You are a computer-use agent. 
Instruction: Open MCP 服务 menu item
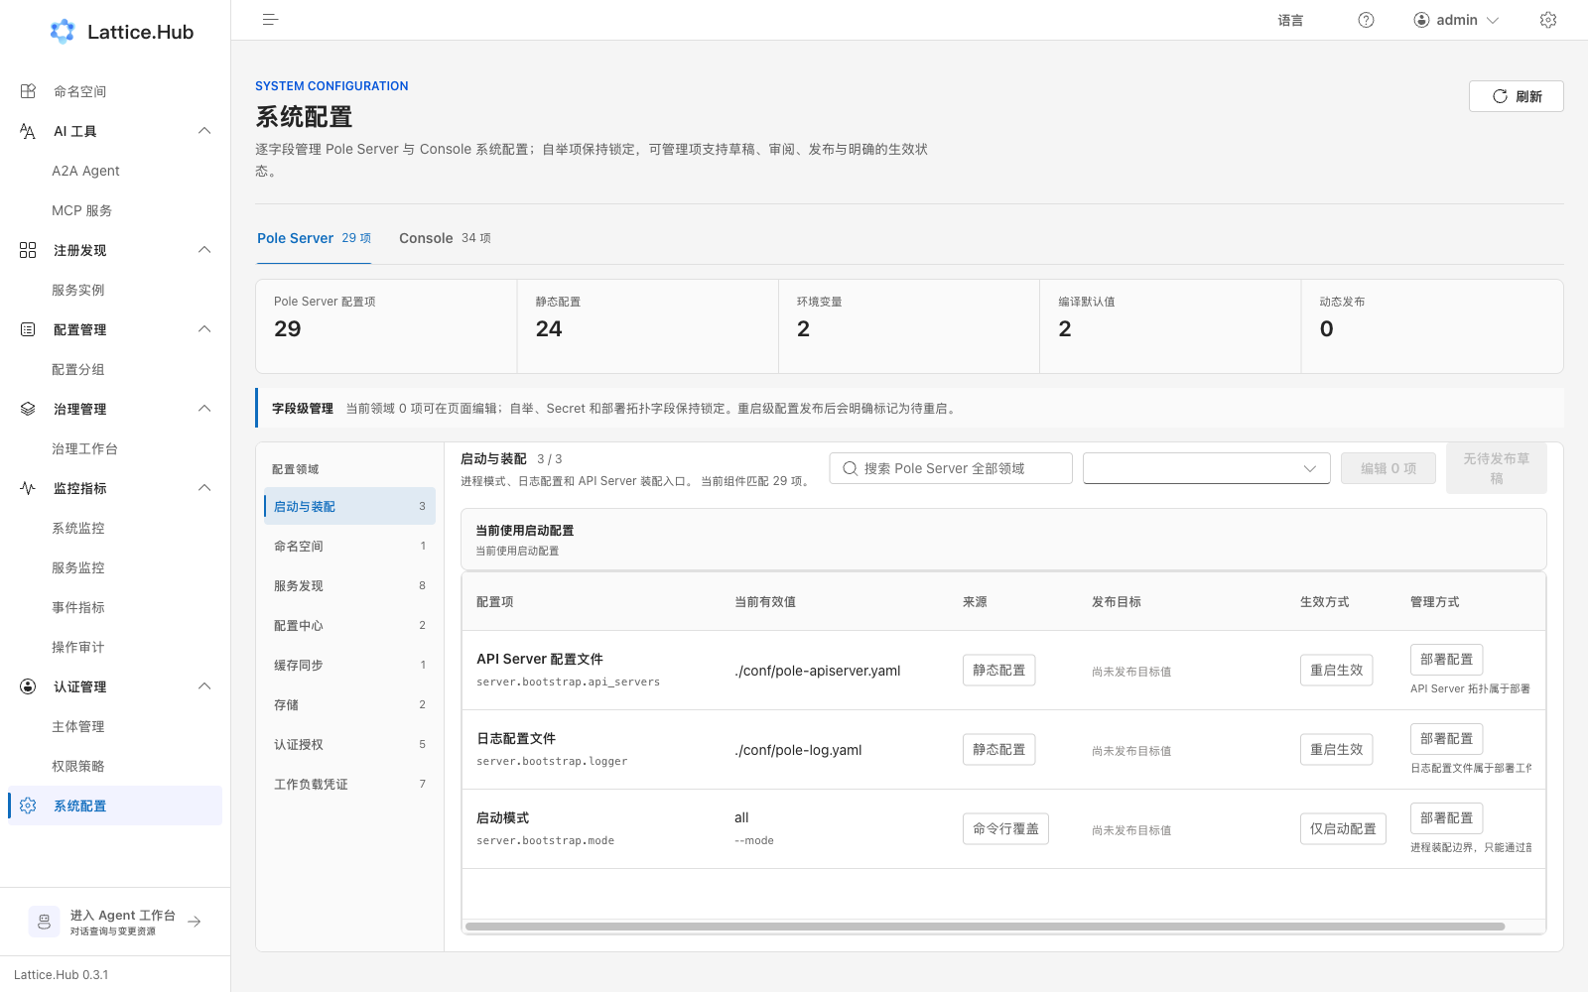(x=115, y=210)
